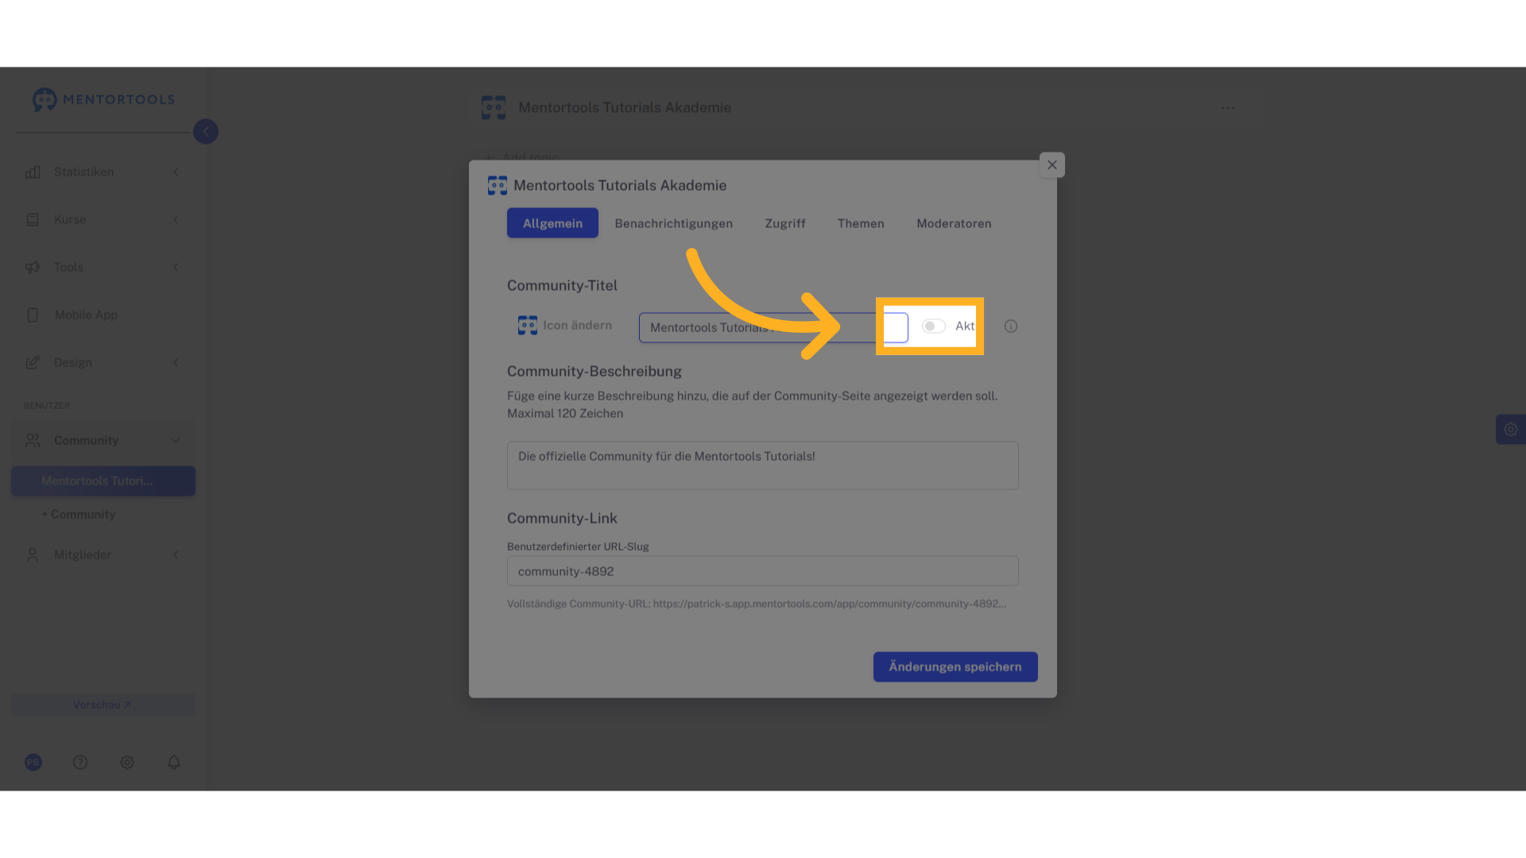
Task: Open the PS user profile avatar
Action: click(x=33, y=763)
